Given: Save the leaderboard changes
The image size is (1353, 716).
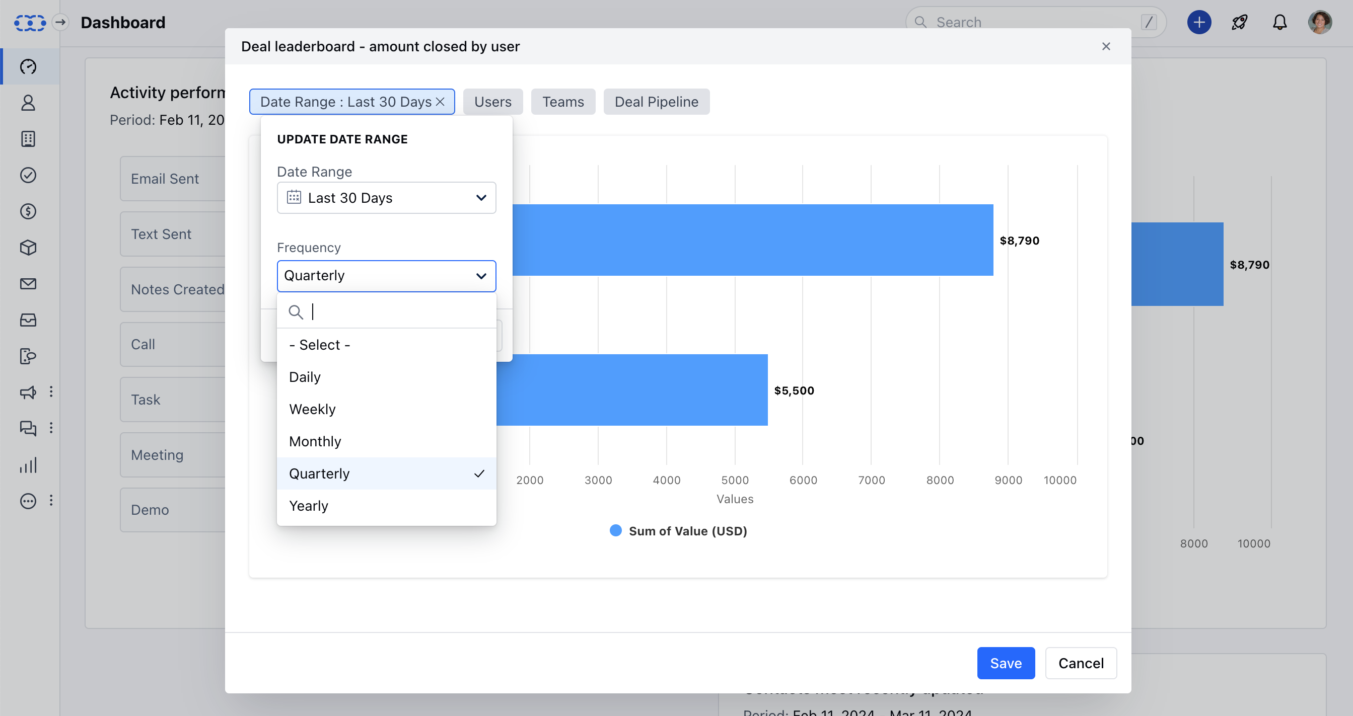Looking at the screenshot, I should coord(1006,663).
